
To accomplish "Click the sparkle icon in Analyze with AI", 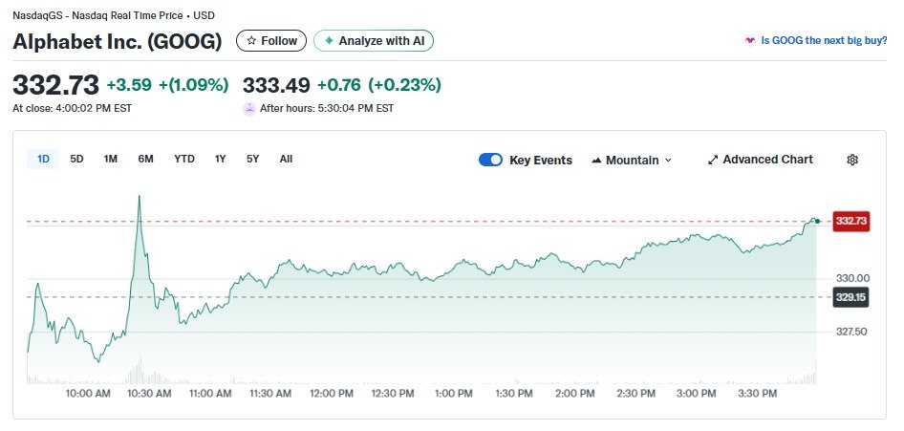I will pos(329,41).
